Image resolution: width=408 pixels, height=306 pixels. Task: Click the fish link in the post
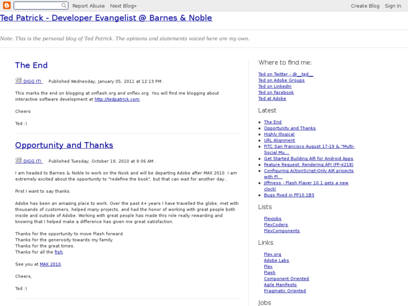pos(58,252)
